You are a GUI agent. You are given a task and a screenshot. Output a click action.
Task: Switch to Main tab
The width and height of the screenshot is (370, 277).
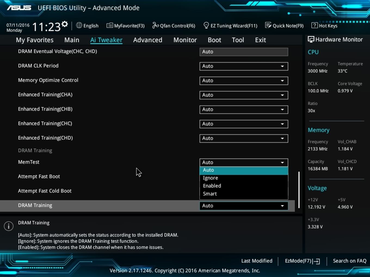(72, 40)
